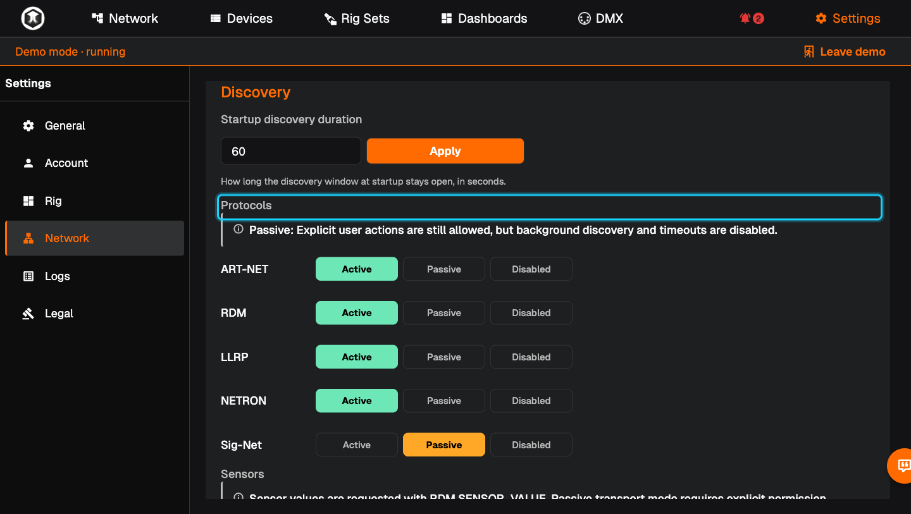Image resolution: width=911 pixels, height=514 pixels.
Task: Click the Account person icon
Action: pos(28,163)
